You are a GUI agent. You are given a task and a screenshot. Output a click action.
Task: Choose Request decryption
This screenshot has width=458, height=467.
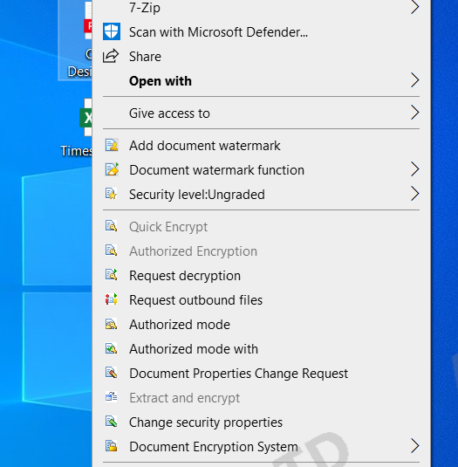tap(262, 275)
